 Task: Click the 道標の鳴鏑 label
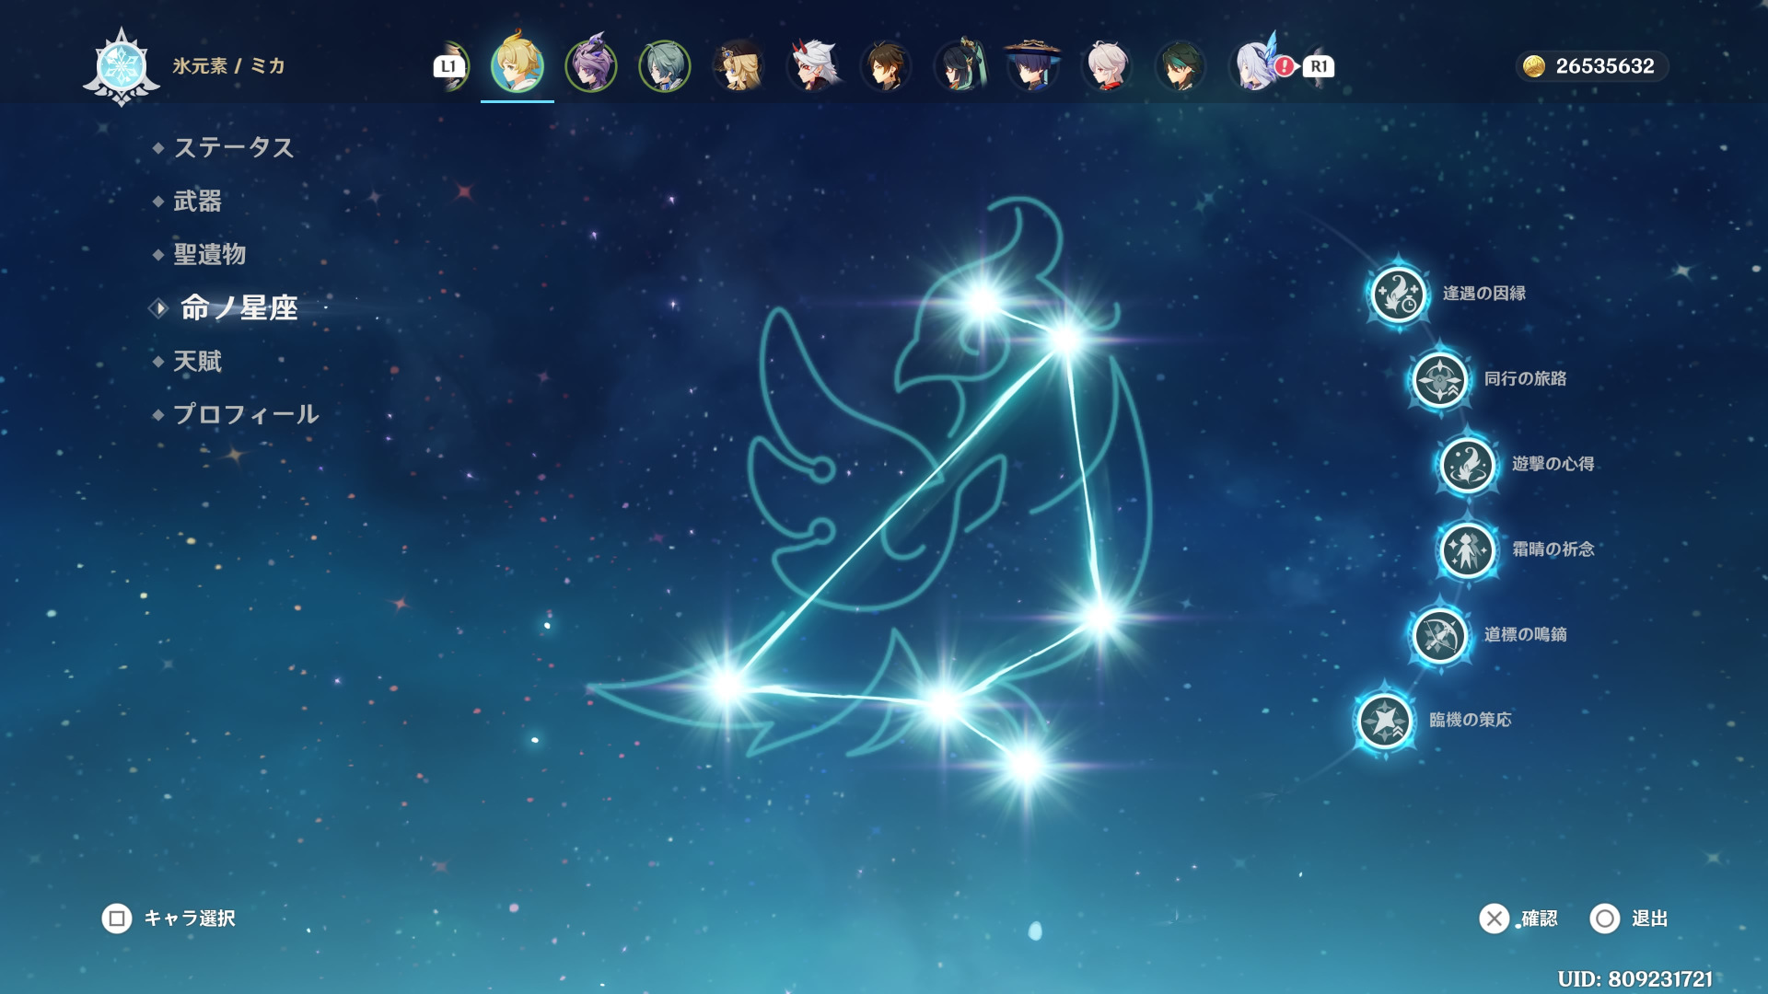(1525, 634)
